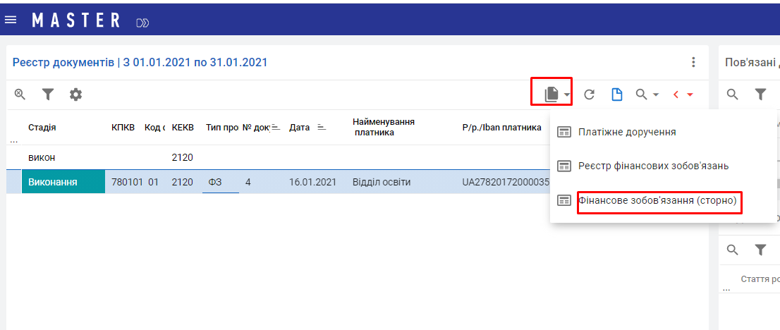Open the hamburger main menu

pyautogui.click(x=11, y=20)
